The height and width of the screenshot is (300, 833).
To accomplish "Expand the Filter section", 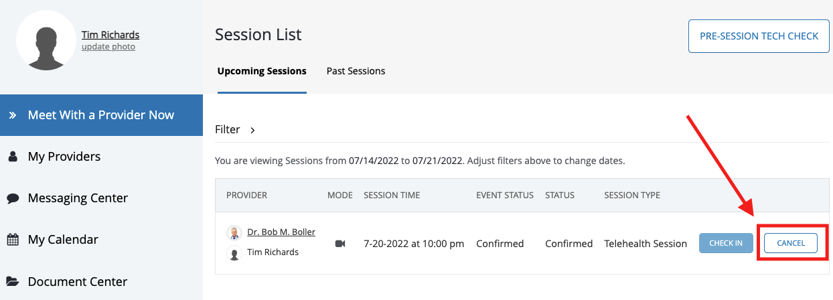I will click(235, 130).
